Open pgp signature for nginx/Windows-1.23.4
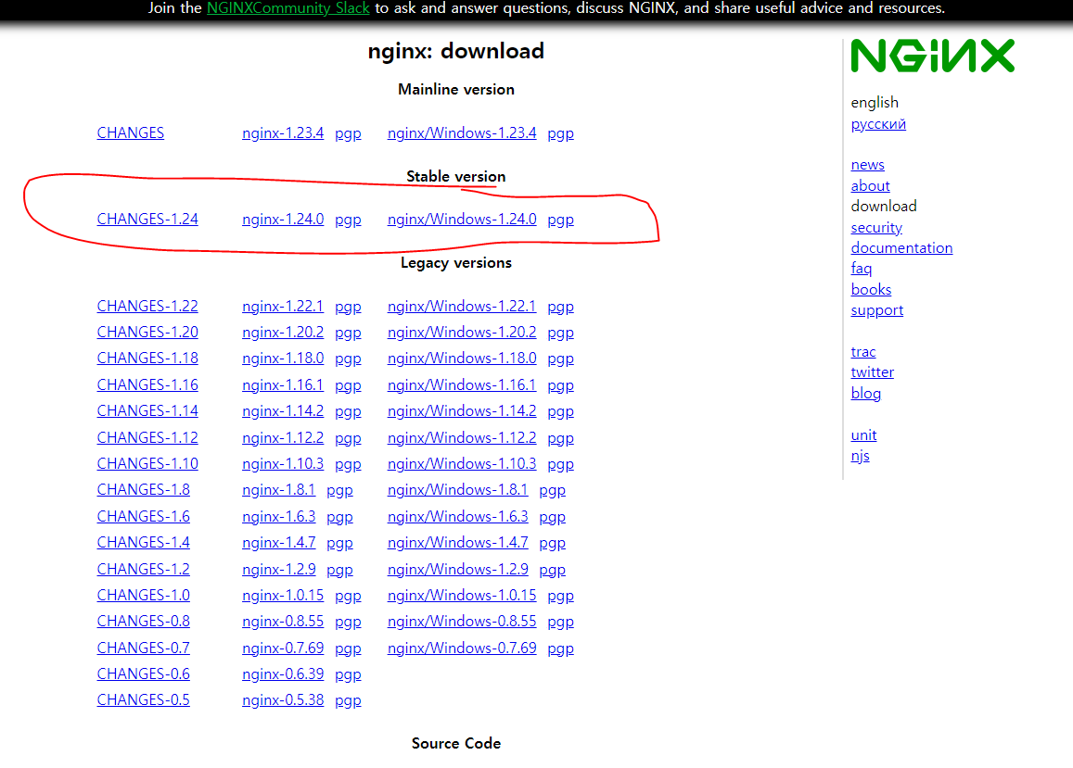The height and width of the screenshot is (768, 1073). click(560, 133)
